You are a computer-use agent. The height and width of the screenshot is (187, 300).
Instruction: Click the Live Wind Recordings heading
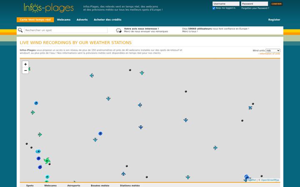(75, 42)
